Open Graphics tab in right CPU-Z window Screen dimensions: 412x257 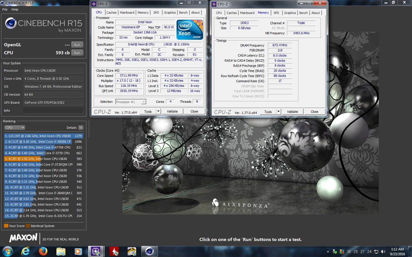[290, 13]
